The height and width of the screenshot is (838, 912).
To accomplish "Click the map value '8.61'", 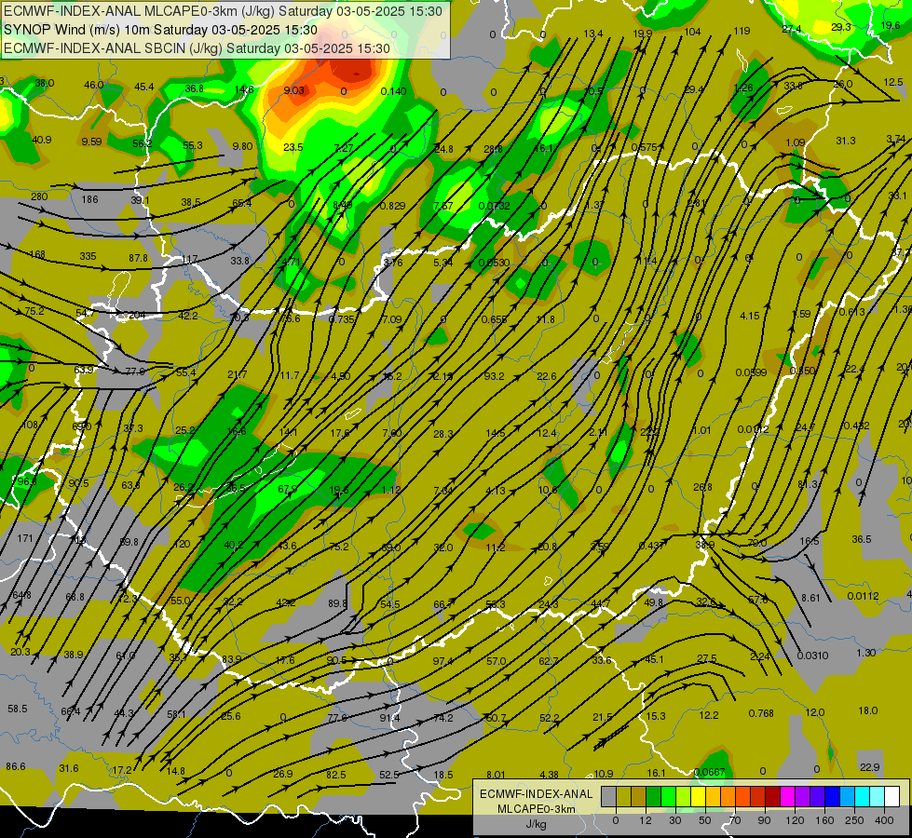I will (x=810, y=597).
